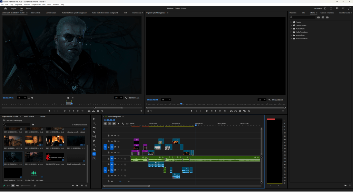Click the Home icon in the top bar
353x192 pixels.
pos(6,8)
